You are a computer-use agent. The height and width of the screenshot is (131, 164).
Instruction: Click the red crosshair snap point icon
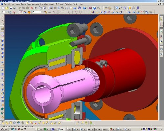(x=21, y=12)
